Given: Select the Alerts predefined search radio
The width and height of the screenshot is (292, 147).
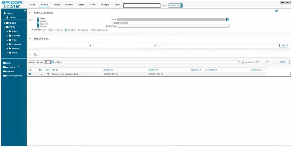Looking at the screenshot, I should point(57,30).
